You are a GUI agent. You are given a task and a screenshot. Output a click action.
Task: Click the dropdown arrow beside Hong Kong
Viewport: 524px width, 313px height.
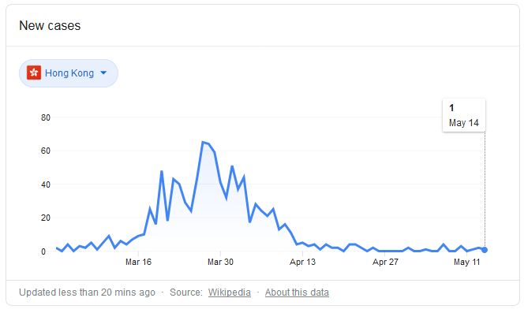click(103, 73)
